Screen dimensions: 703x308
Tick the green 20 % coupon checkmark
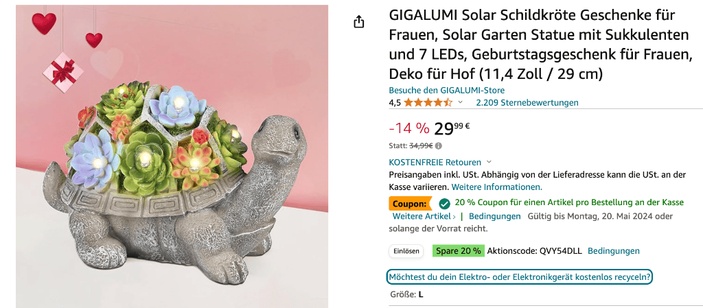[444, 203]
